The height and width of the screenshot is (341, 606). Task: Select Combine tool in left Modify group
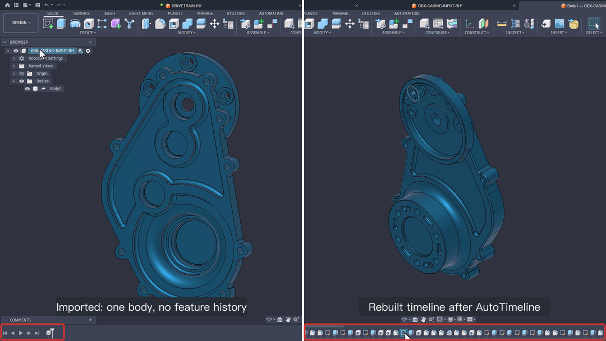coord(187,24)
